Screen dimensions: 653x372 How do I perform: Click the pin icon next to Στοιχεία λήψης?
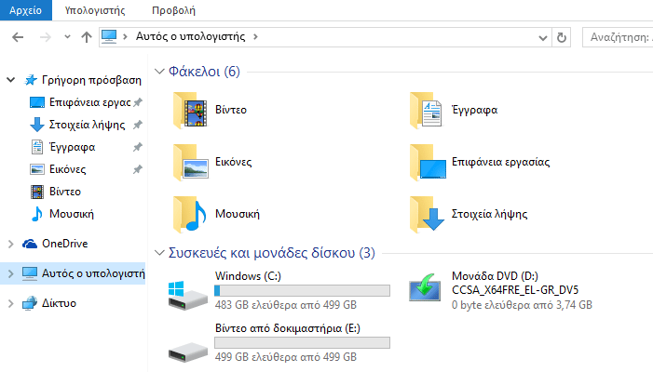tap(138, 125)
